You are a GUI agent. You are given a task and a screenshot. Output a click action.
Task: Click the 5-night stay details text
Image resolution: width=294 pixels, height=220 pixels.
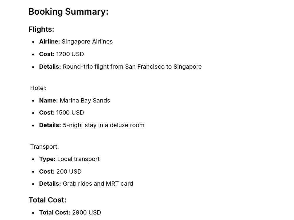click(103, 125)
